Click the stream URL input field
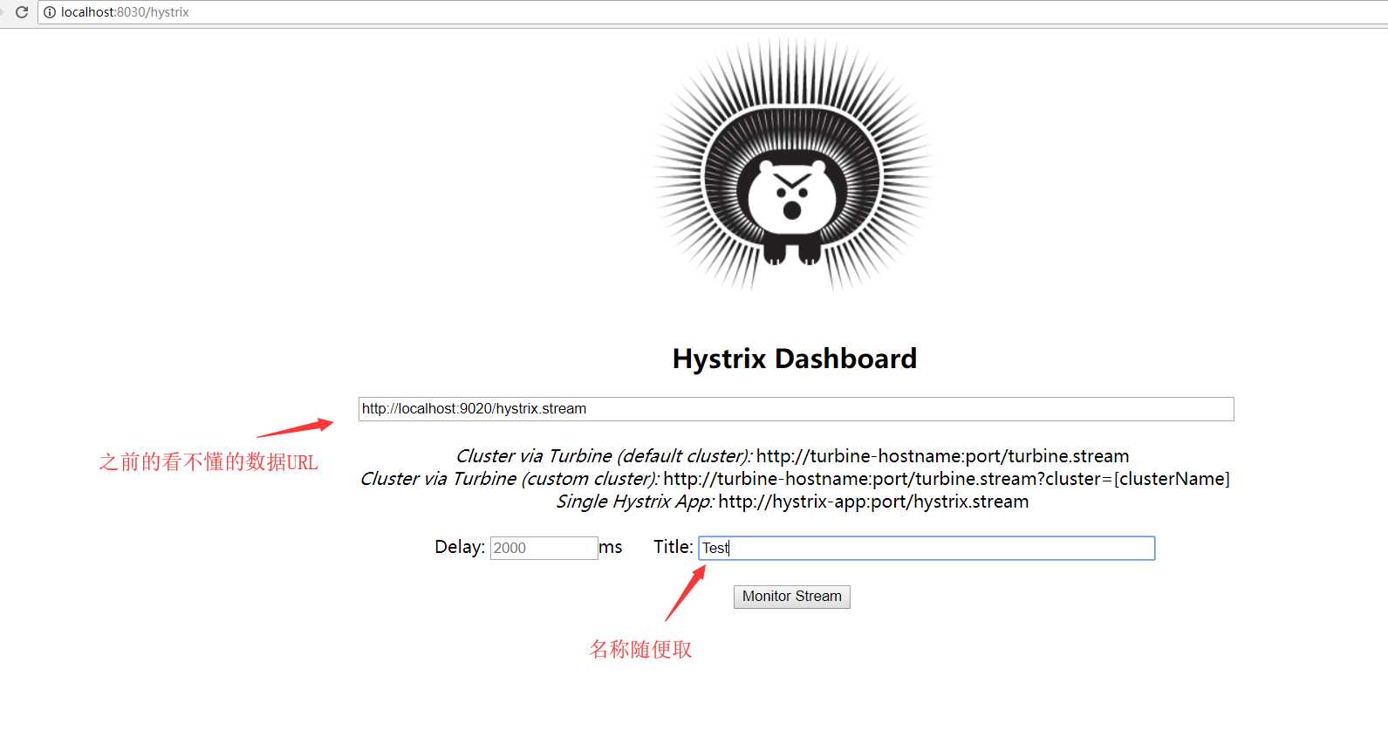The width and height of the screenshot is (1388, 751). click(796, 409)
